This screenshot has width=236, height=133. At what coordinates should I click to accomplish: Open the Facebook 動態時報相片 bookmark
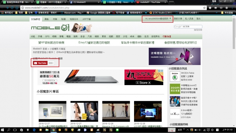pos(134,13)
